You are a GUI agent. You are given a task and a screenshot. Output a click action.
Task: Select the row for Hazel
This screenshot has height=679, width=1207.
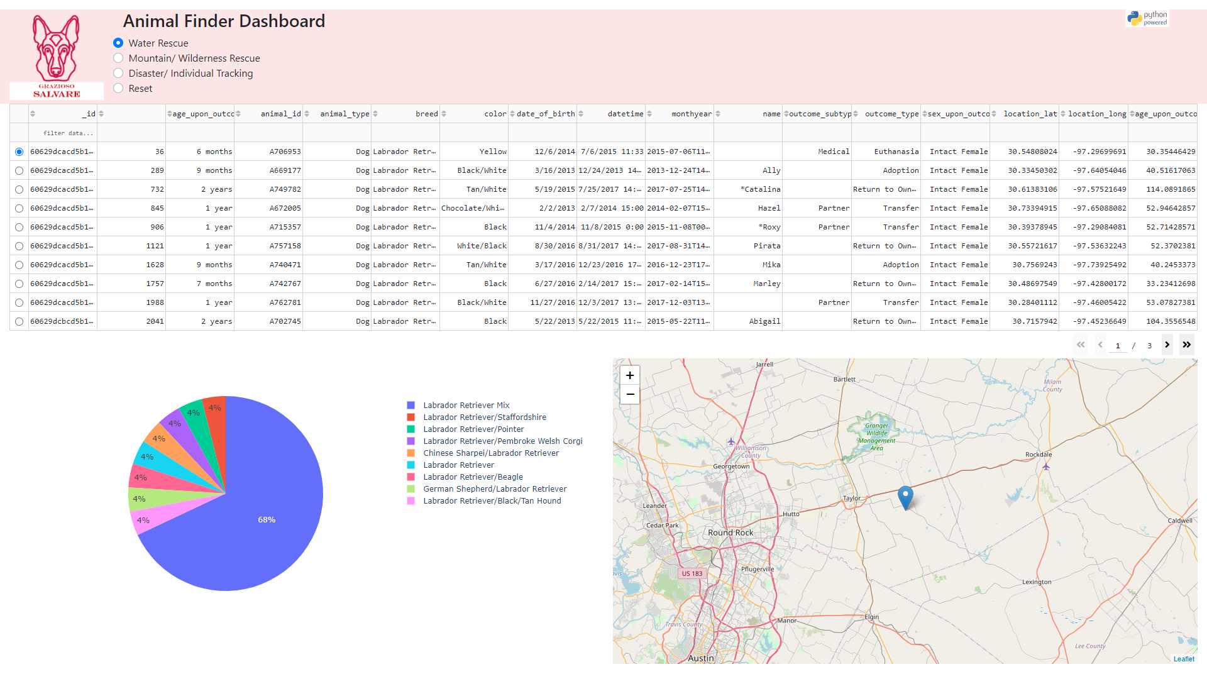click(x=19, y=208)
